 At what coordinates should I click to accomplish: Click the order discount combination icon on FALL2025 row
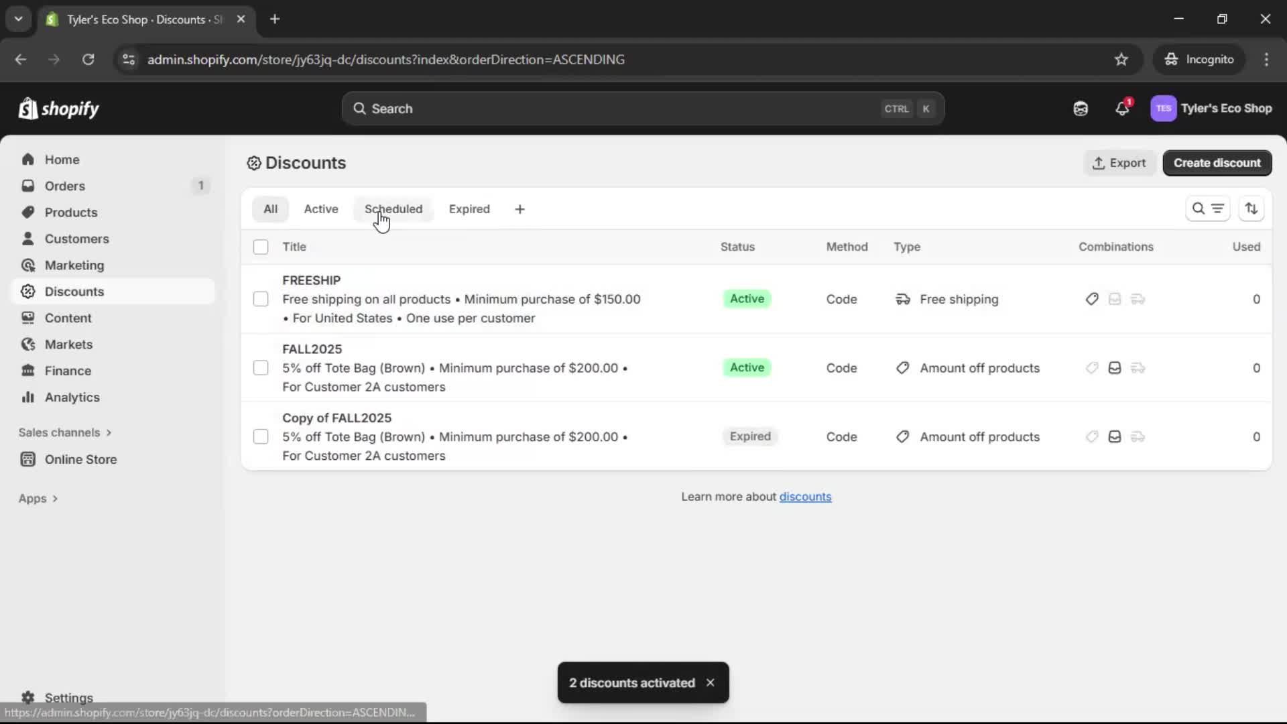point(1115,368)
